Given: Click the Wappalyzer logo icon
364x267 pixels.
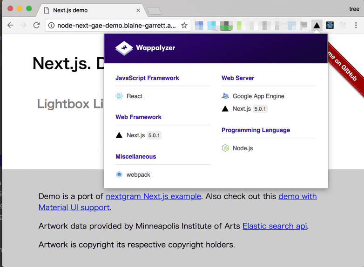Looking at the screenshot, I should pos(124,48).
